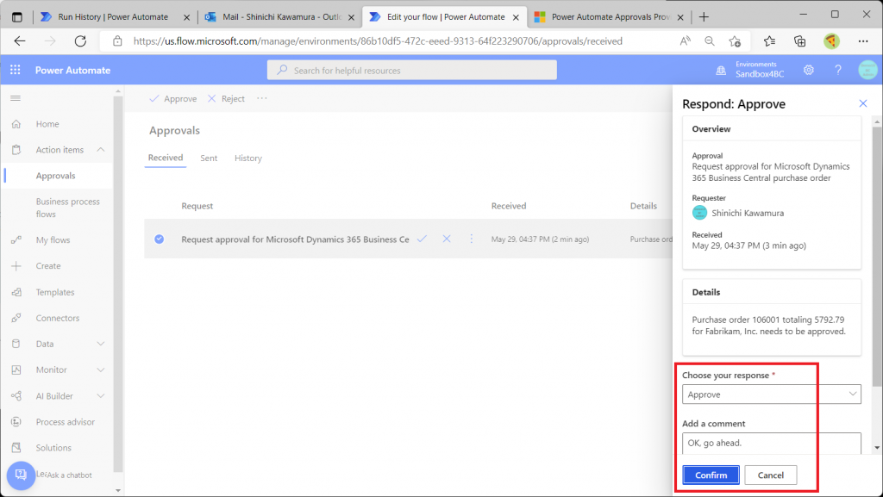
Task: Click the Connectors icon in the sidebar
Action: [16, 318]
